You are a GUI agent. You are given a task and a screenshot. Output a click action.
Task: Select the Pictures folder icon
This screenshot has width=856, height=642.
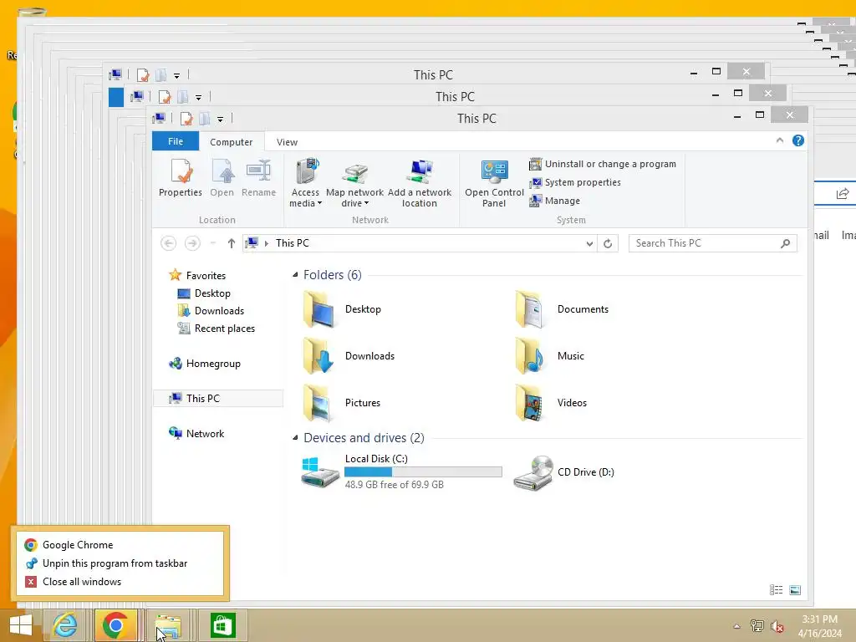coord(318,403)
